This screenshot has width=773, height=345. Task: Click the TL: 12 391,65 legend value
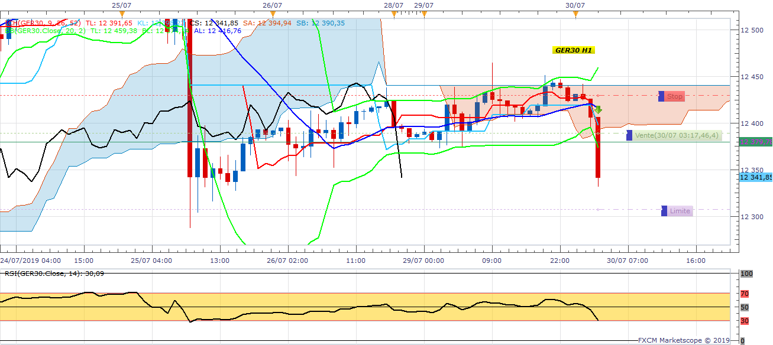coord(109,23)
